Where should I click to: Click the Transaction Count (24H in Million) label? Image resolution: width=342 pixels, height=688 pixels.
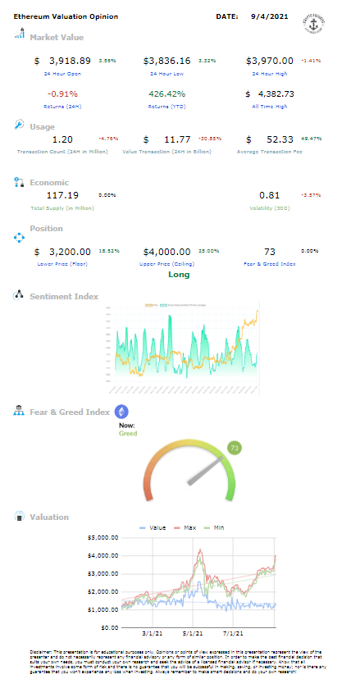click(x=62, y=152)
